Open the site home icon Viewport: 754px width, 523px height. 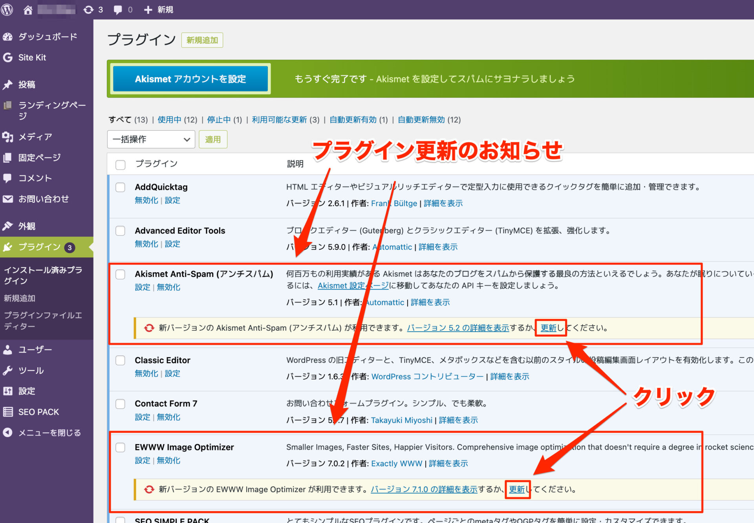[27, 9]
